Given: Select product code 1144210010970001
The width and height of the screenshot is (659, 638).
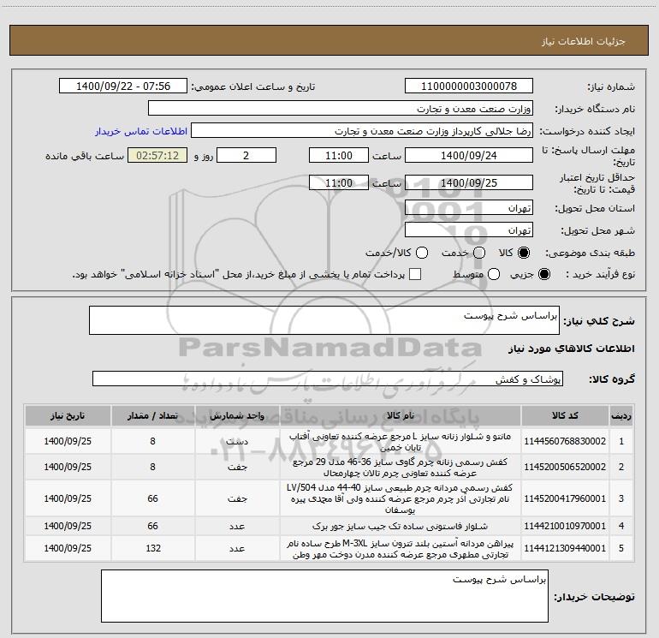Looking at the screenshot, I should pos(565,526).
